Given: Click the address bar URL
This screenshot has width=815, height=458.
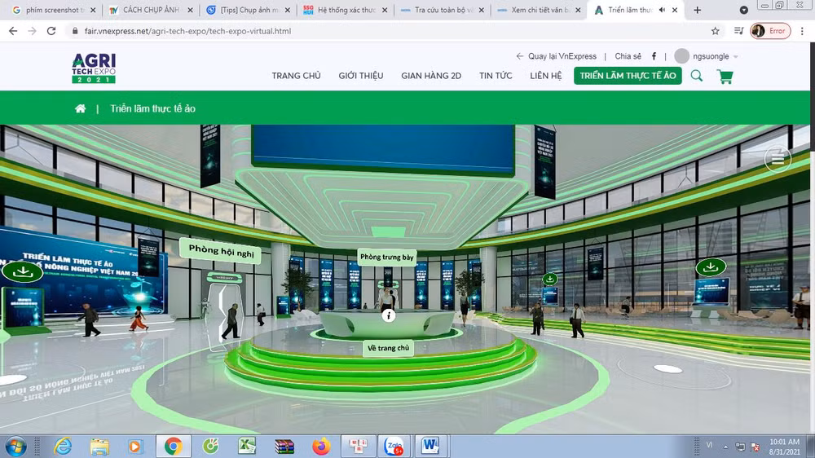Looking at the screenshot, I should tap(187, 31).
